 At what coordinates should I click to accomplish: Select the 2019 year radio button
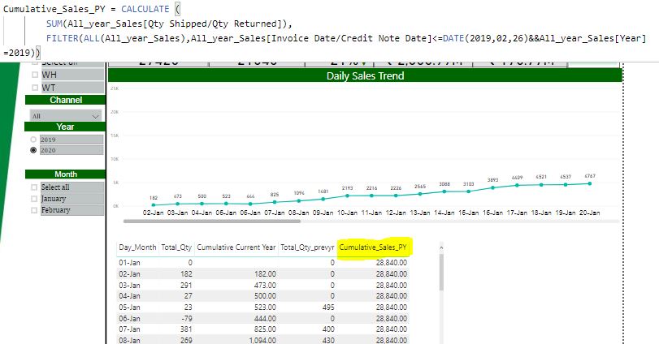33,140
